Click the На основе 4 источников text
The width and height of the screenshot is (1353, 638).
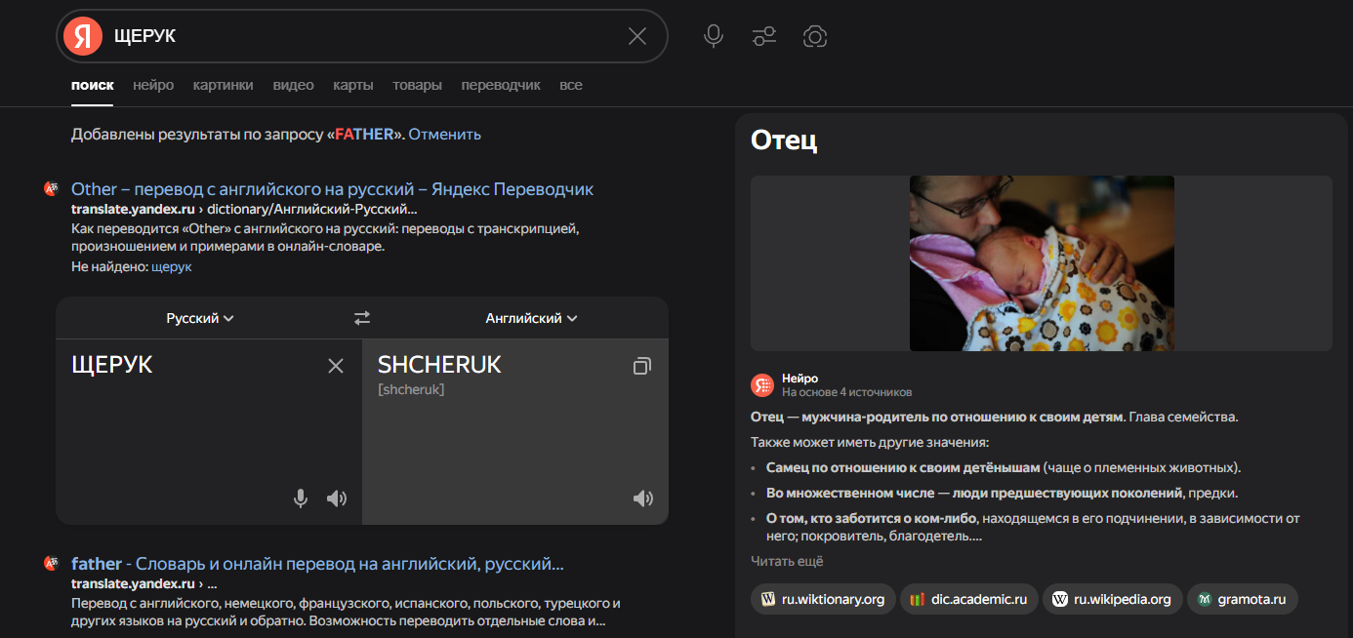(x=847, y=392)
